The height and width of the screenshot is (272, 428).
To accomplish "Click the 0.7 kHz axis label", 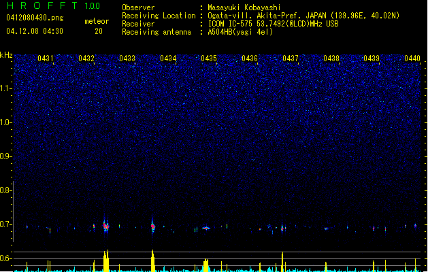I will point(6,224).
